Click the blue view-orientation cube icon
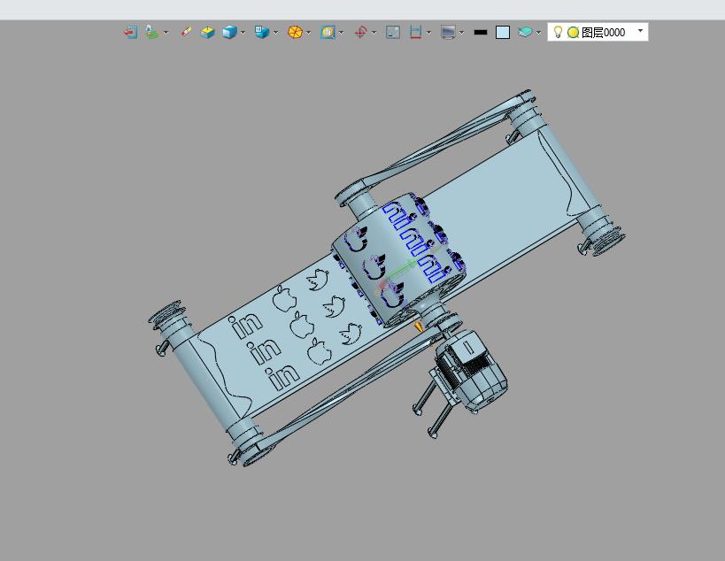Screen dimensions: 725x561 click(262, 32)
